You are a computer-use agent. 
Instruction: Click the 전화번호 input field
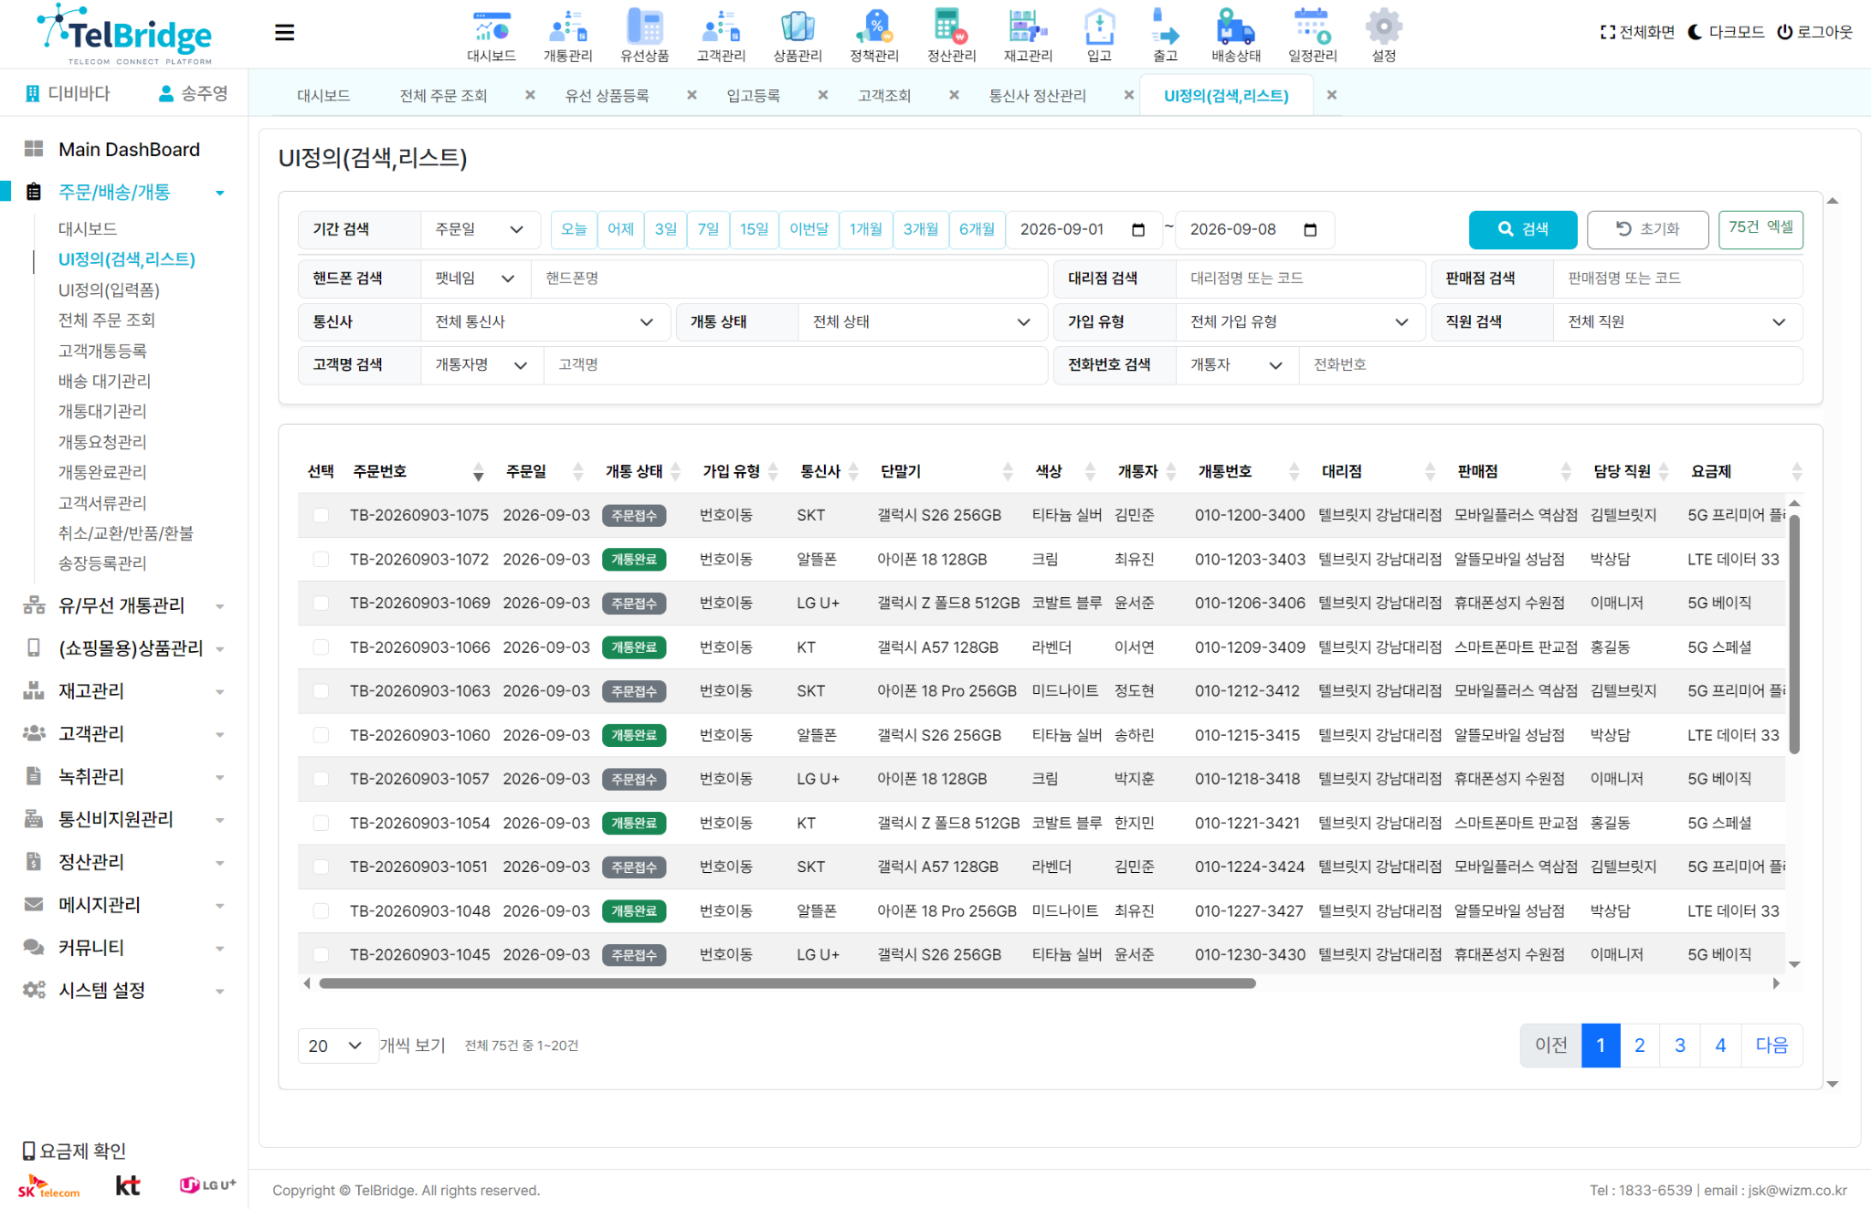coord(1550,364)
